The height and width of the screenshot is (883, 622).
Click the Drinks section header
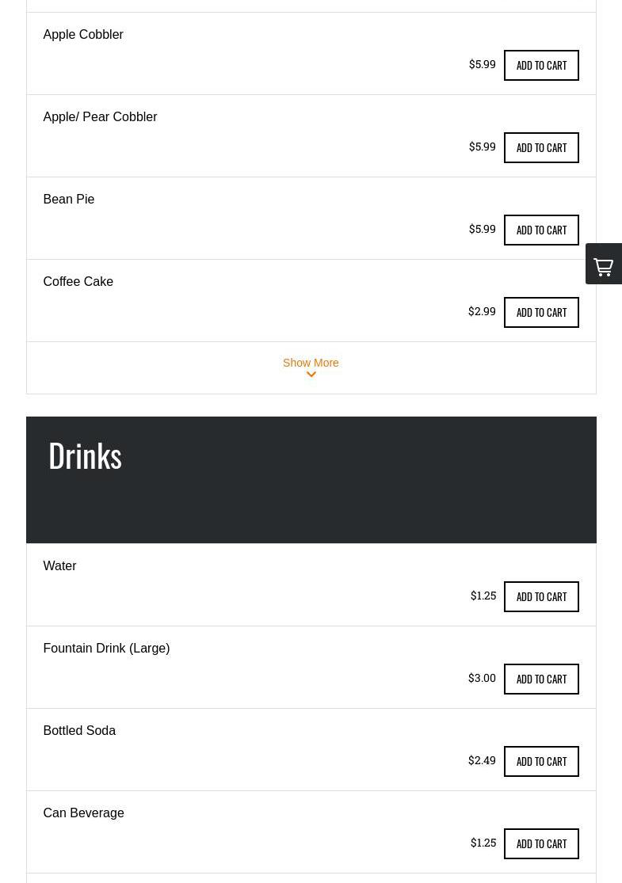click(x=86, y=455)
